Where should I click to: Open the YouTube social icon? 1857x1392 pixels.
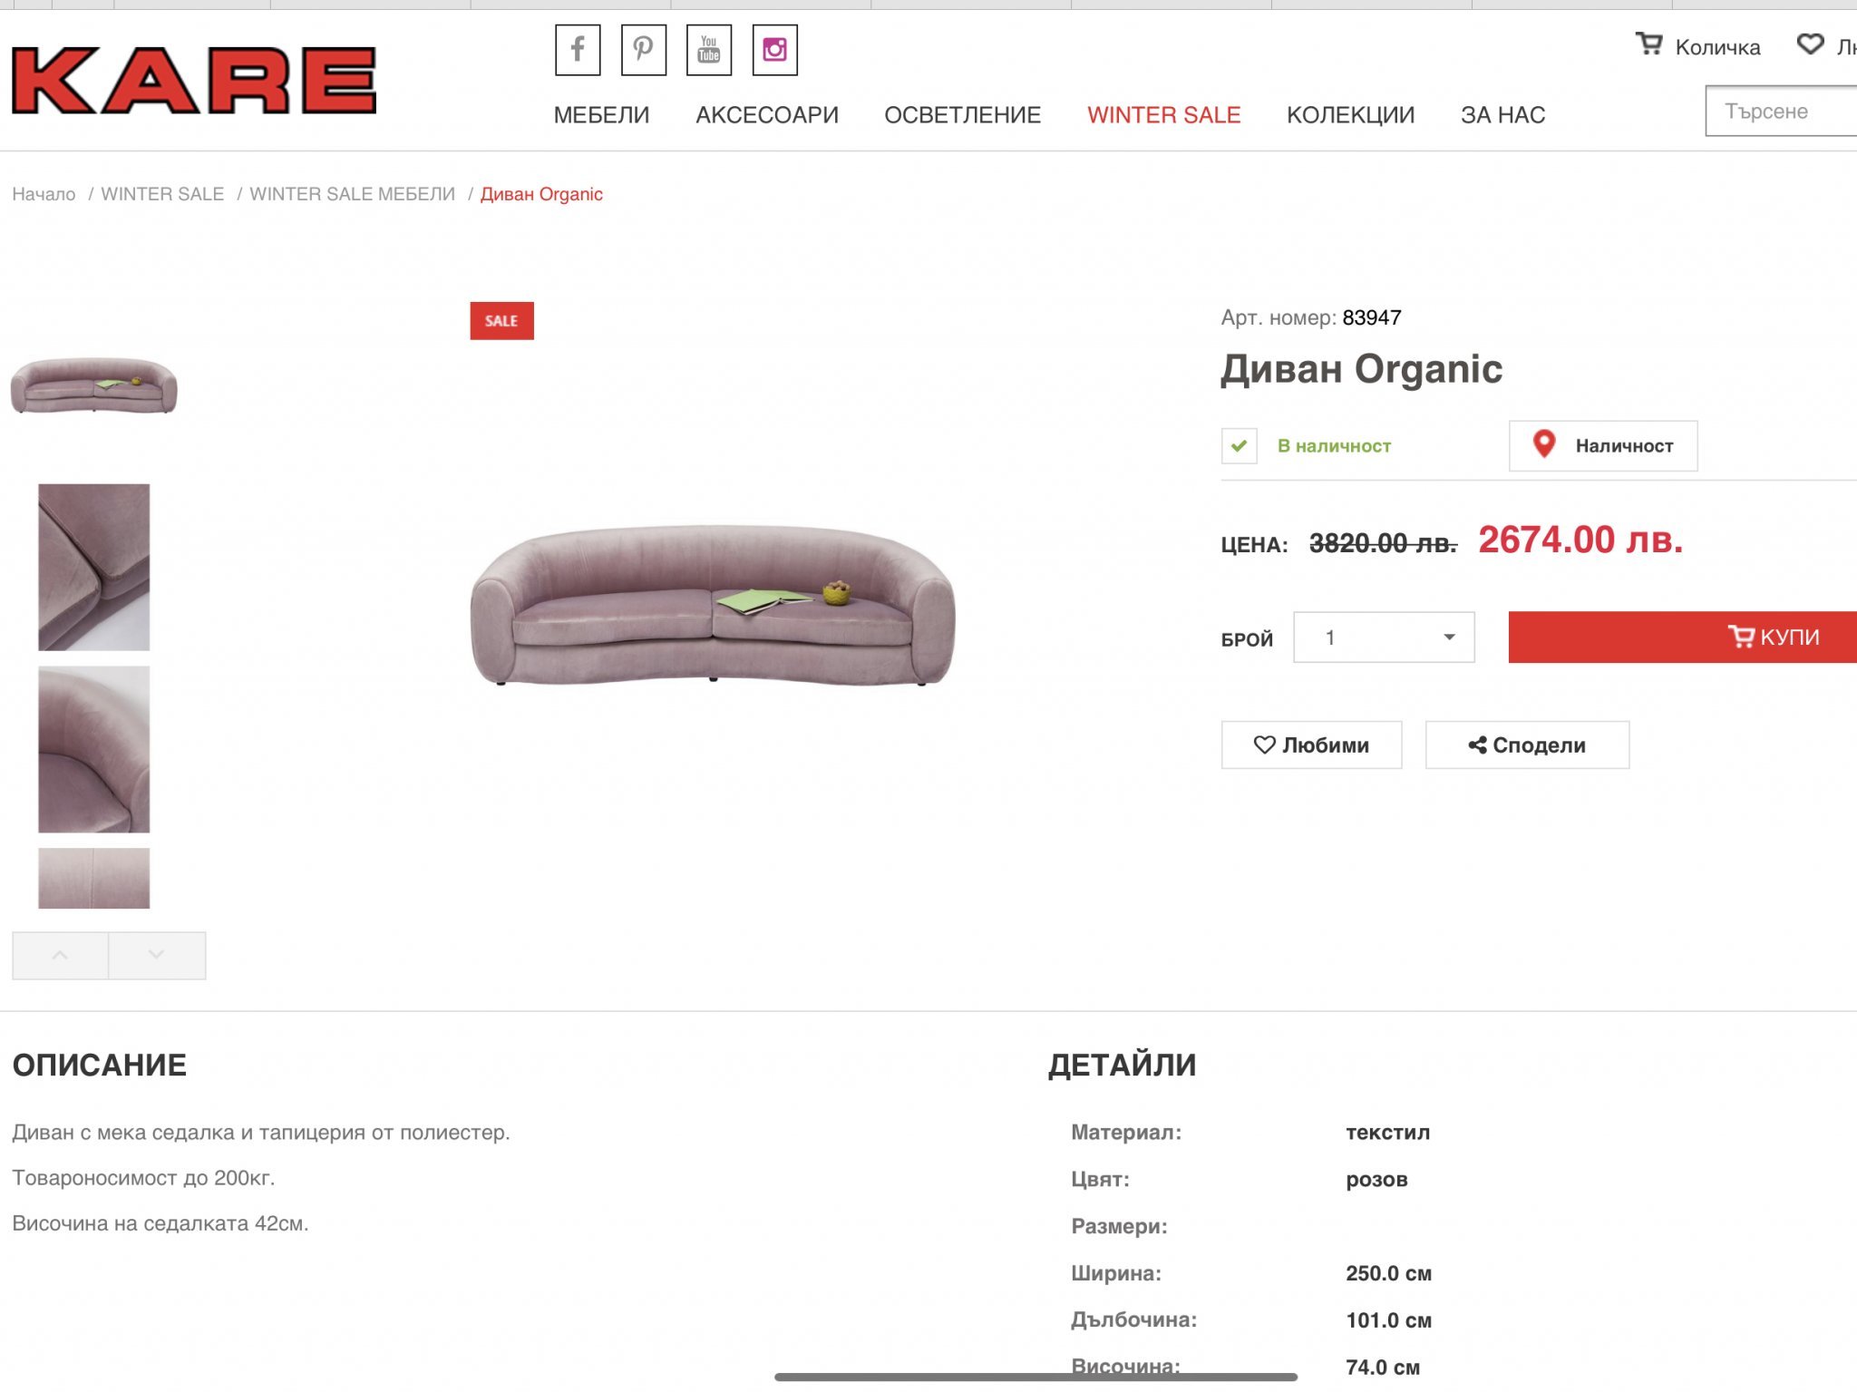click(x=709, y=50)
